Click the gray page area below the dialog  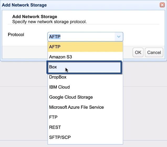24,105
